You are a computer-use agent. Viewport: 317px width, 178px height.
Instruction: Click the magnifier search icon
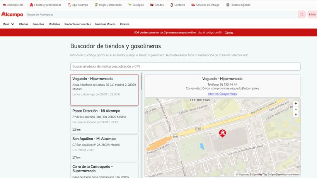coord(302,14)
